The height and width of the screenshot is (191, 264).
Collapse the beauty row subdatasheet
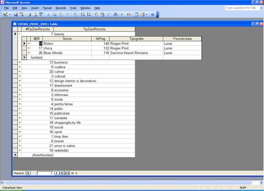(19, 34)
